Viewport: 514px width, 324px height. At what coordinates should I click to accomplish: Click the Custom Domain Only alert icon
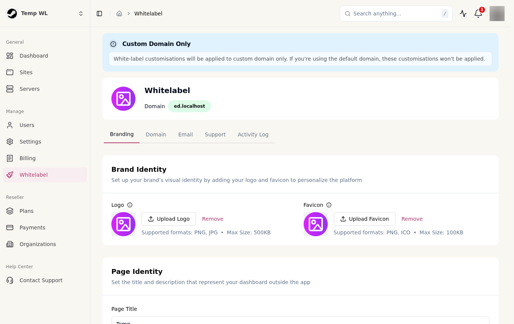coord(113,44)
